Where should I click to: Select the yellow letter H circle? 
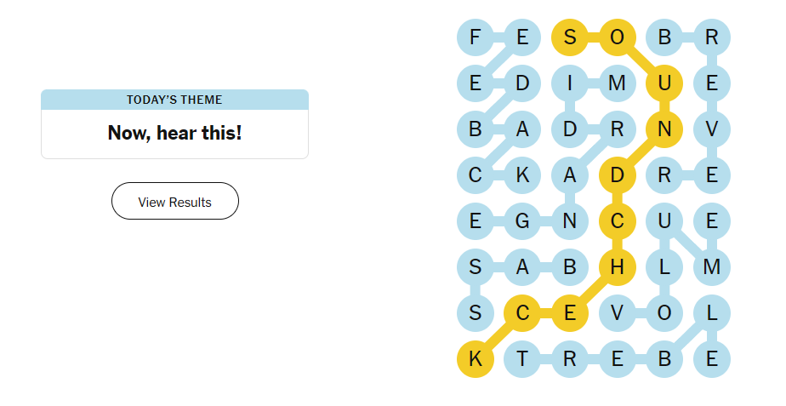click(x=618, y=267)
